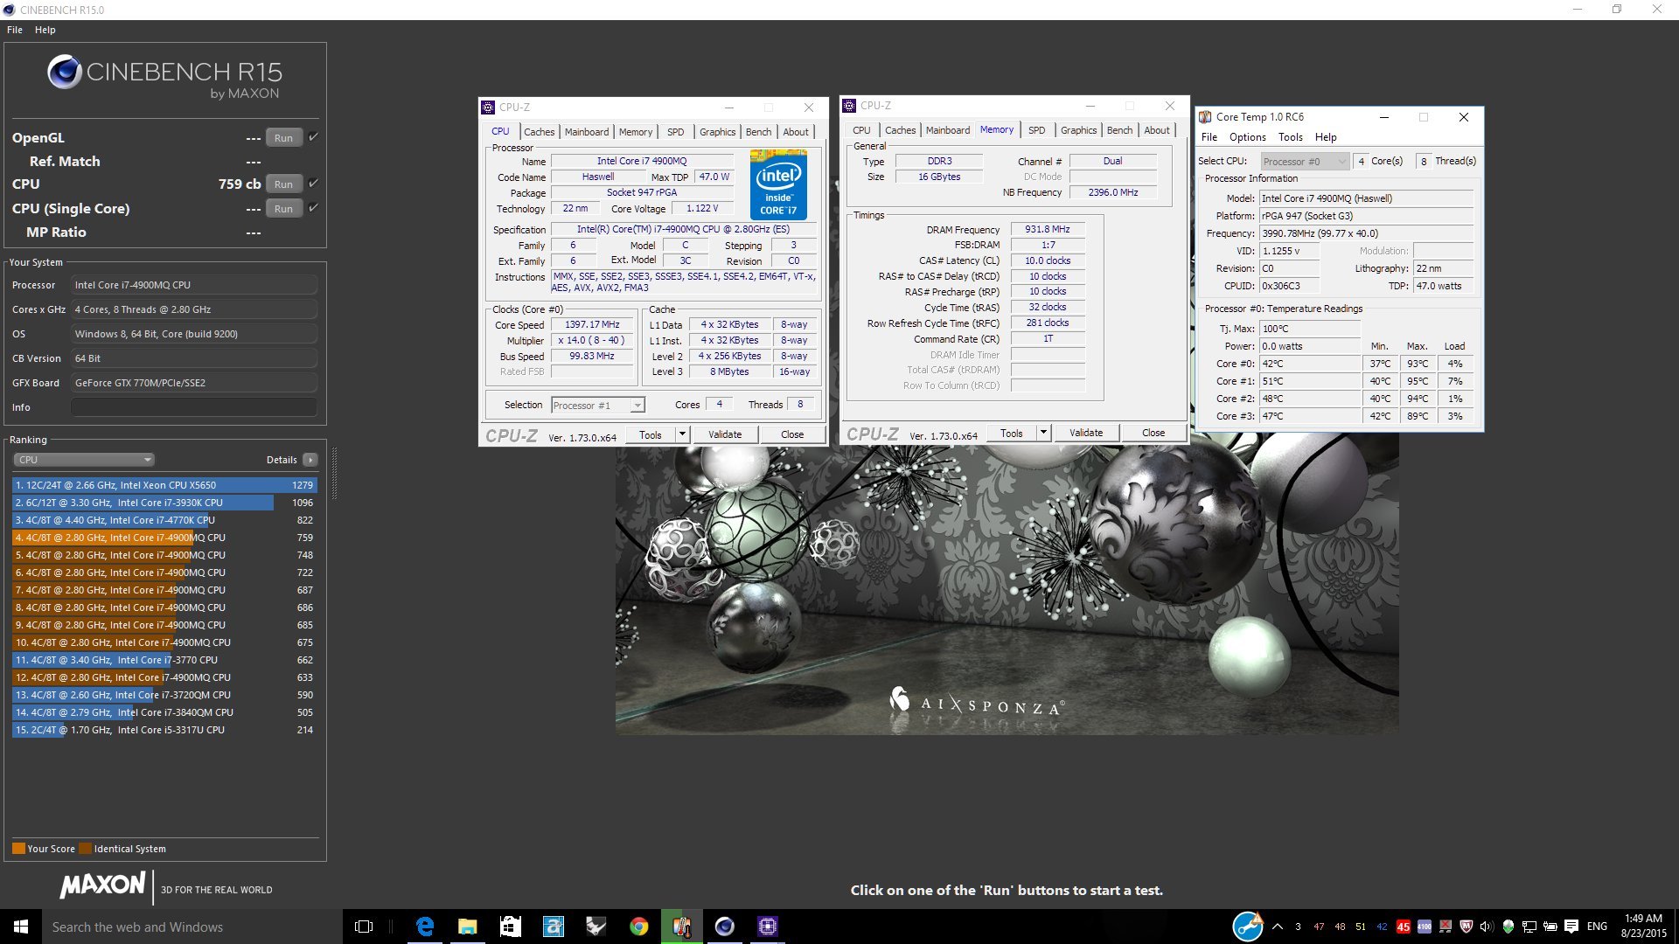Click the McAfee shield tray icon

tap(1467, 927)
